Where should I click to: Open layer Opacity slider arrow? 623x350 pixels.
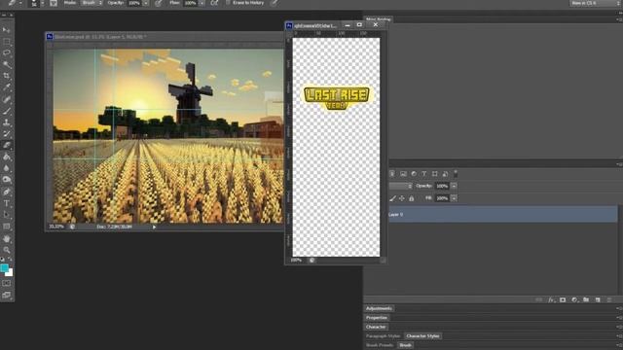(454, 186)
